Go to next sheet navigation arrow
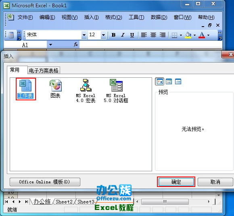The height and width of the screenshot is (216, 234). click(x=20, y=201)
